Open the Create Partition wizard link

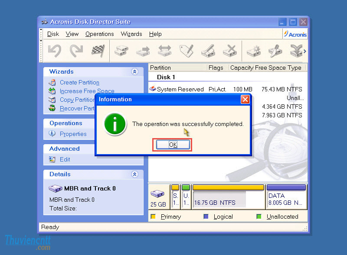[x=79, y=82]
